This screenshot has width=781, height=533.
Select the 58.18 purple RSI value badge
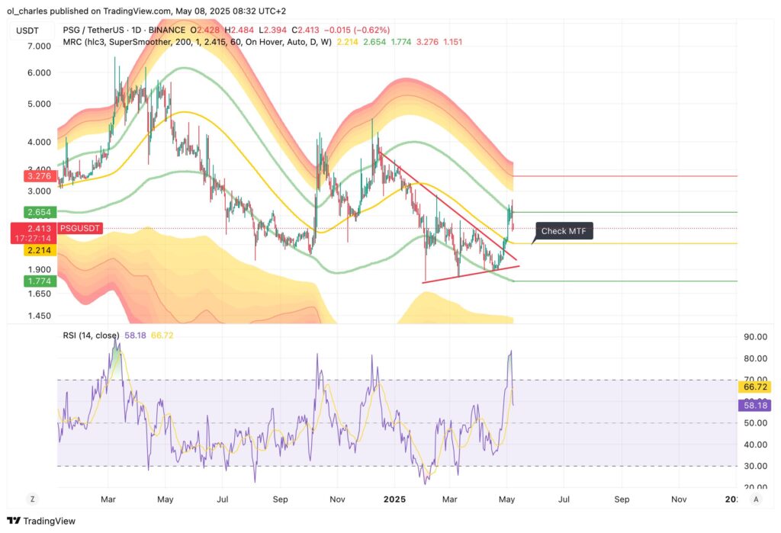click(x=757, y=405)
